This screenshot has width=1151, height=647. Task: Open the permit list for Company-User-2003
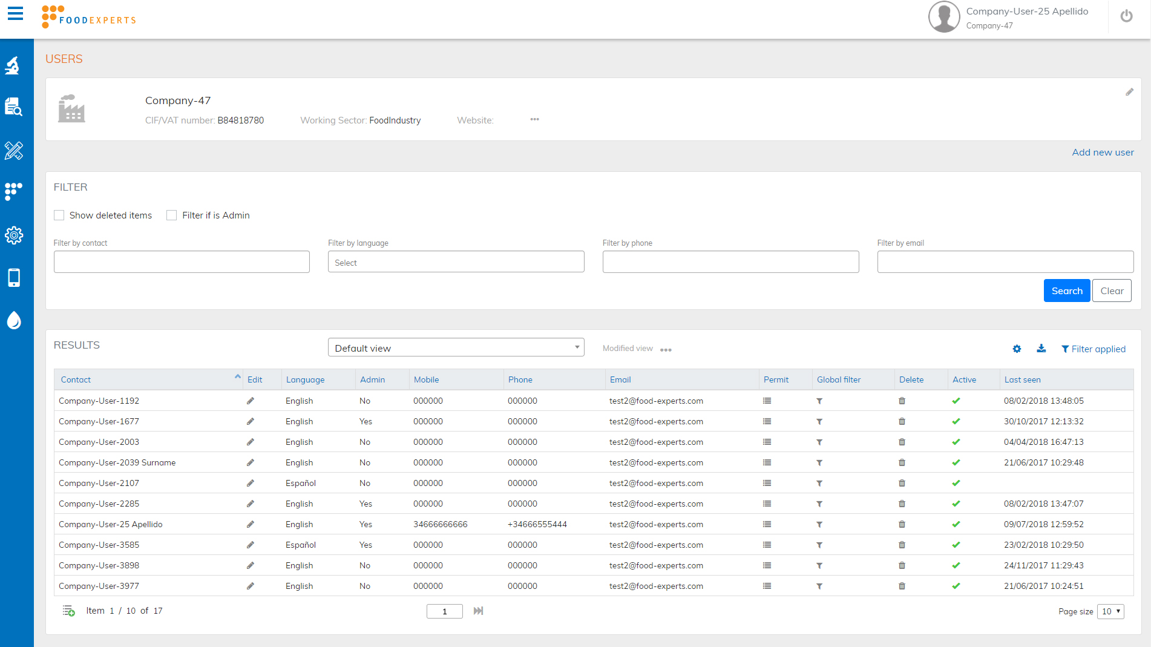pos(767,442)
